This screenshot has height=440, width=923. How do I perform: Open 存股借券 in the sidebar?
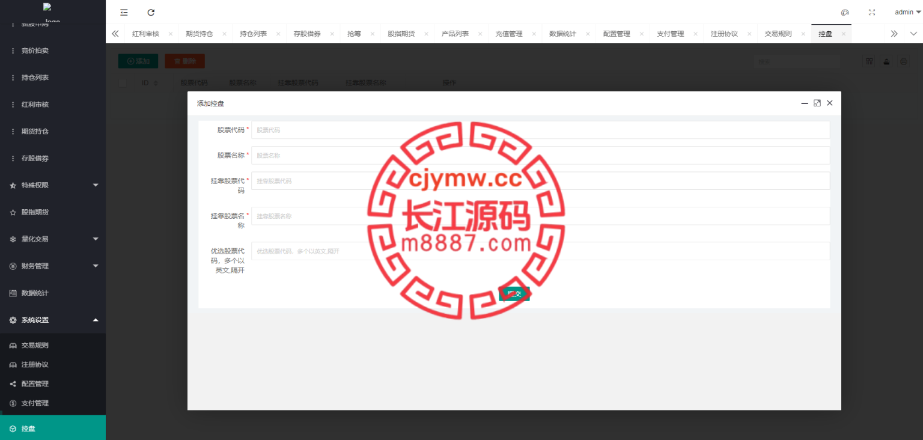pos(53,158)
